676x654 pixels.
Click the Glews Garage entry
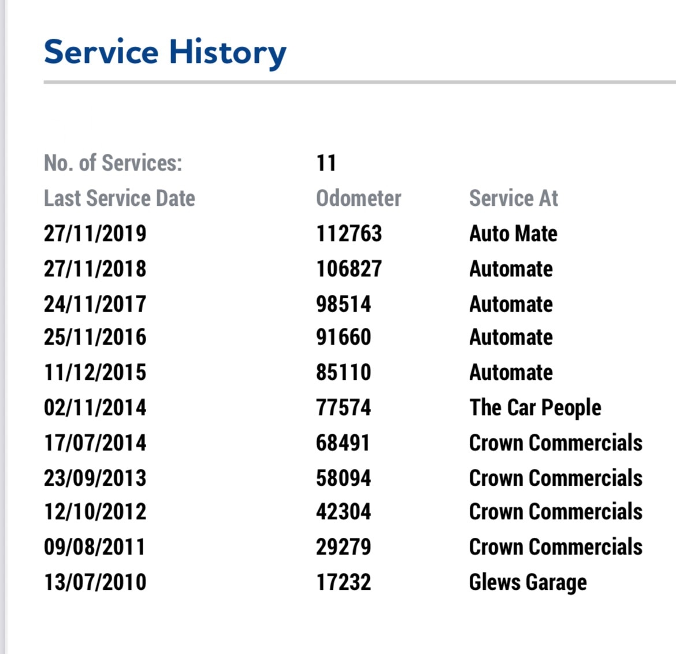pos(528,582)
